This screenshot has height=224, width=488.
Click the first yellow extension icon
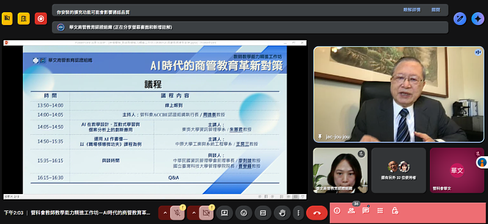7,19
